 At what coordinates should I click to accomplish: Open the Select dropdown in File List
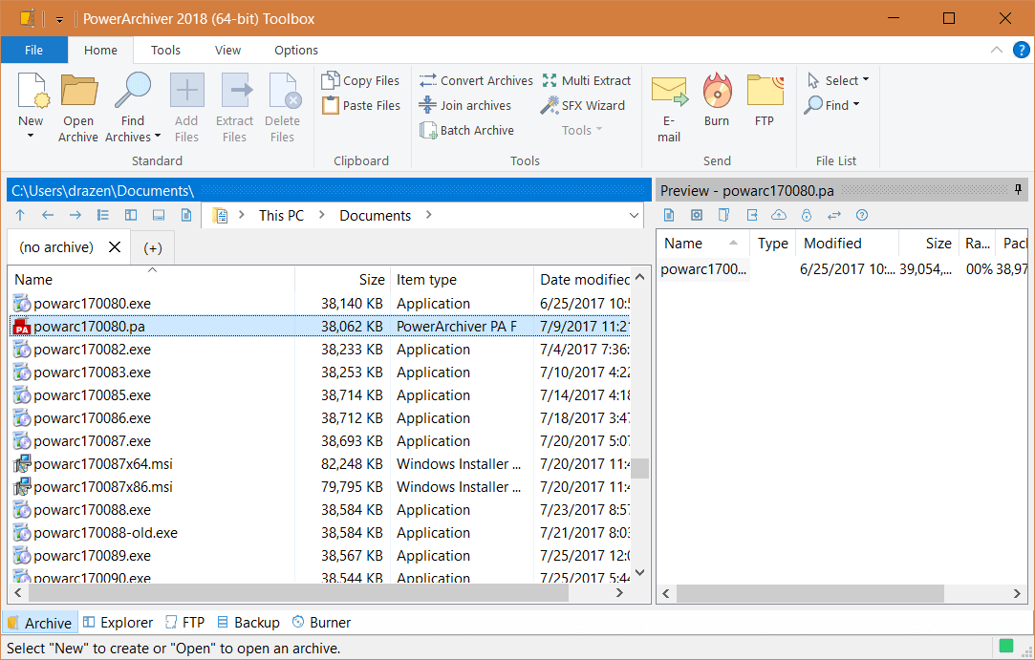click(x=838, y=80)
